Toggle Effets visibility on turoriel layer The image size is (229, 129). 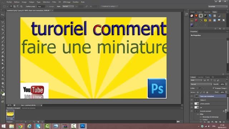(x=198, y=114)
